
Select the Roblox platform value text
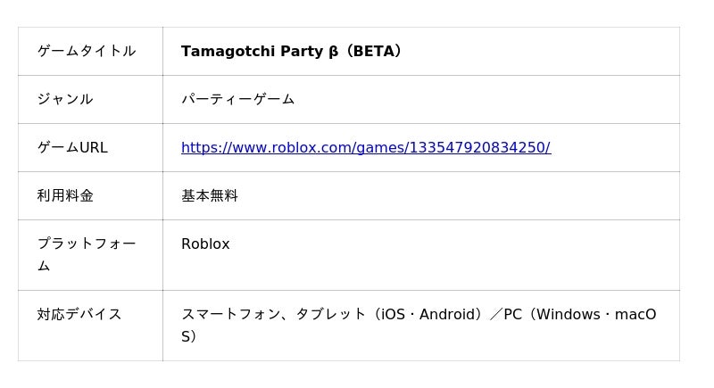point(205,244)
